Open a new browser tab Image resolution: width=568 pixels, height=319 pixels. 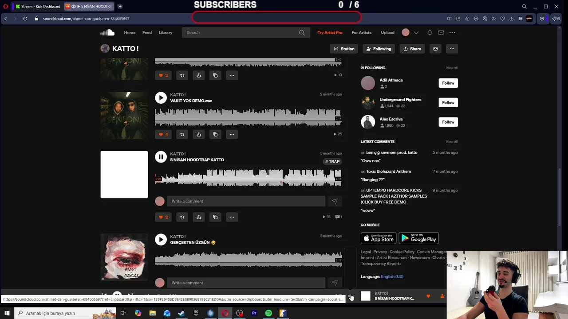pos(120,6)
